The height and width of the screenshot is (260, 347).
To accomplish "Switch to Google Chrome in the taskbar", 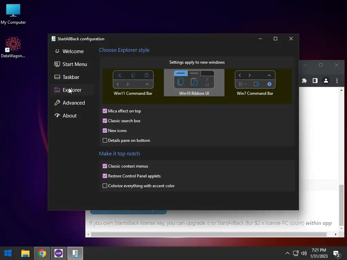I will click(42, 253).
